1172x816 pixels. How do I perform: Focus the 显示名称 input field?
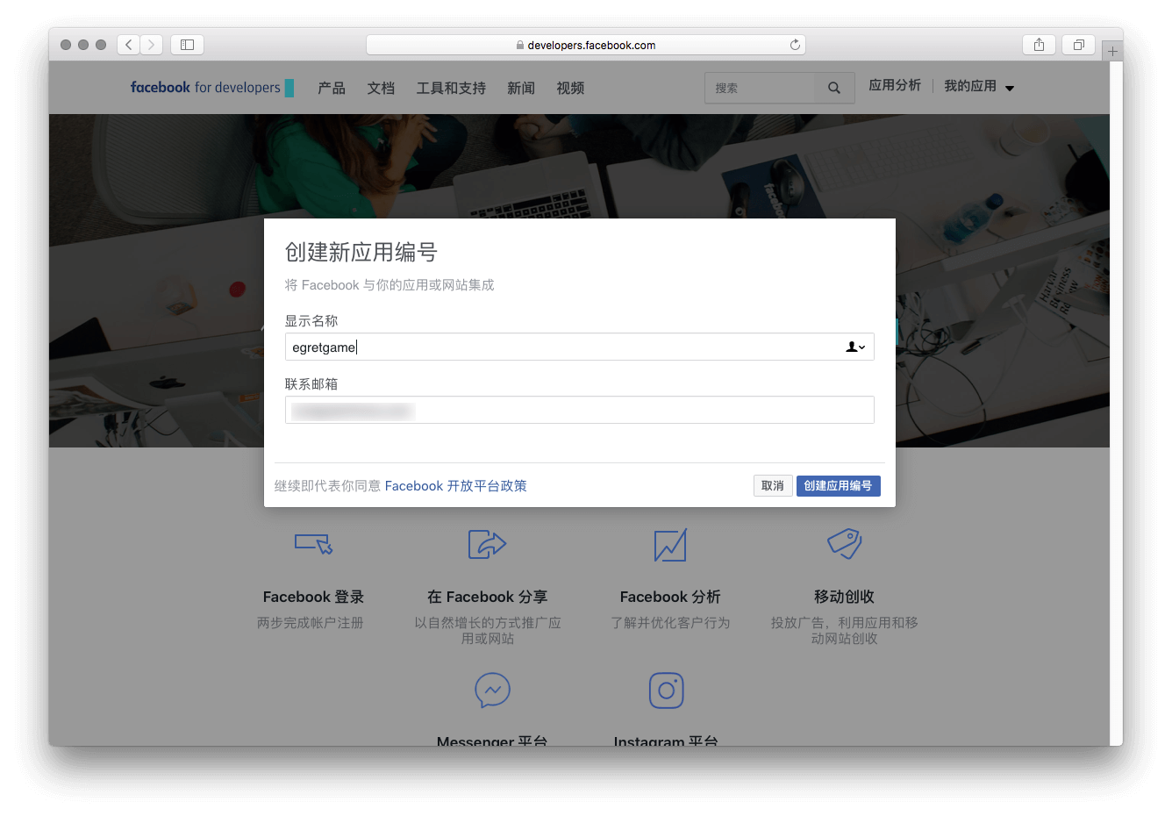[579, 347]
